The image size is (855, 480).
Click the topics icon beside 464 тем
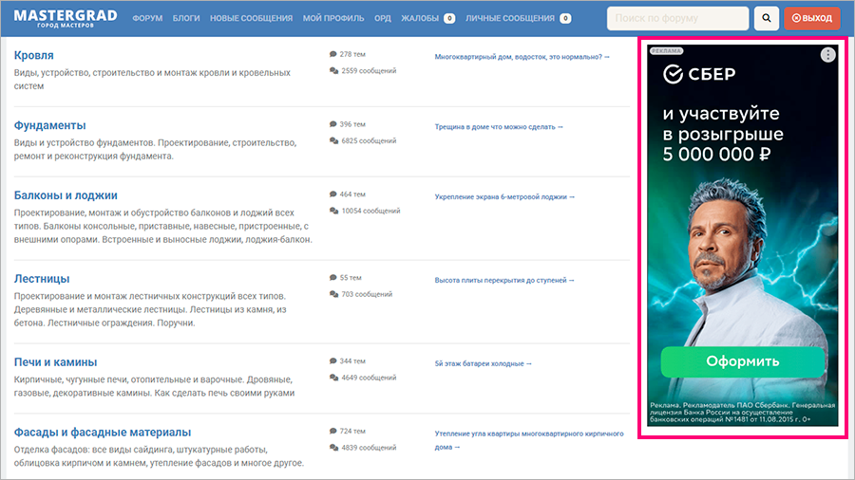(x=332, y=194)
